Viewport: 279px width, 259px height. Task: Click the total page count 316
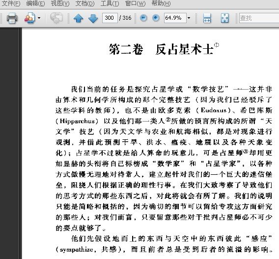pos(127,18)
